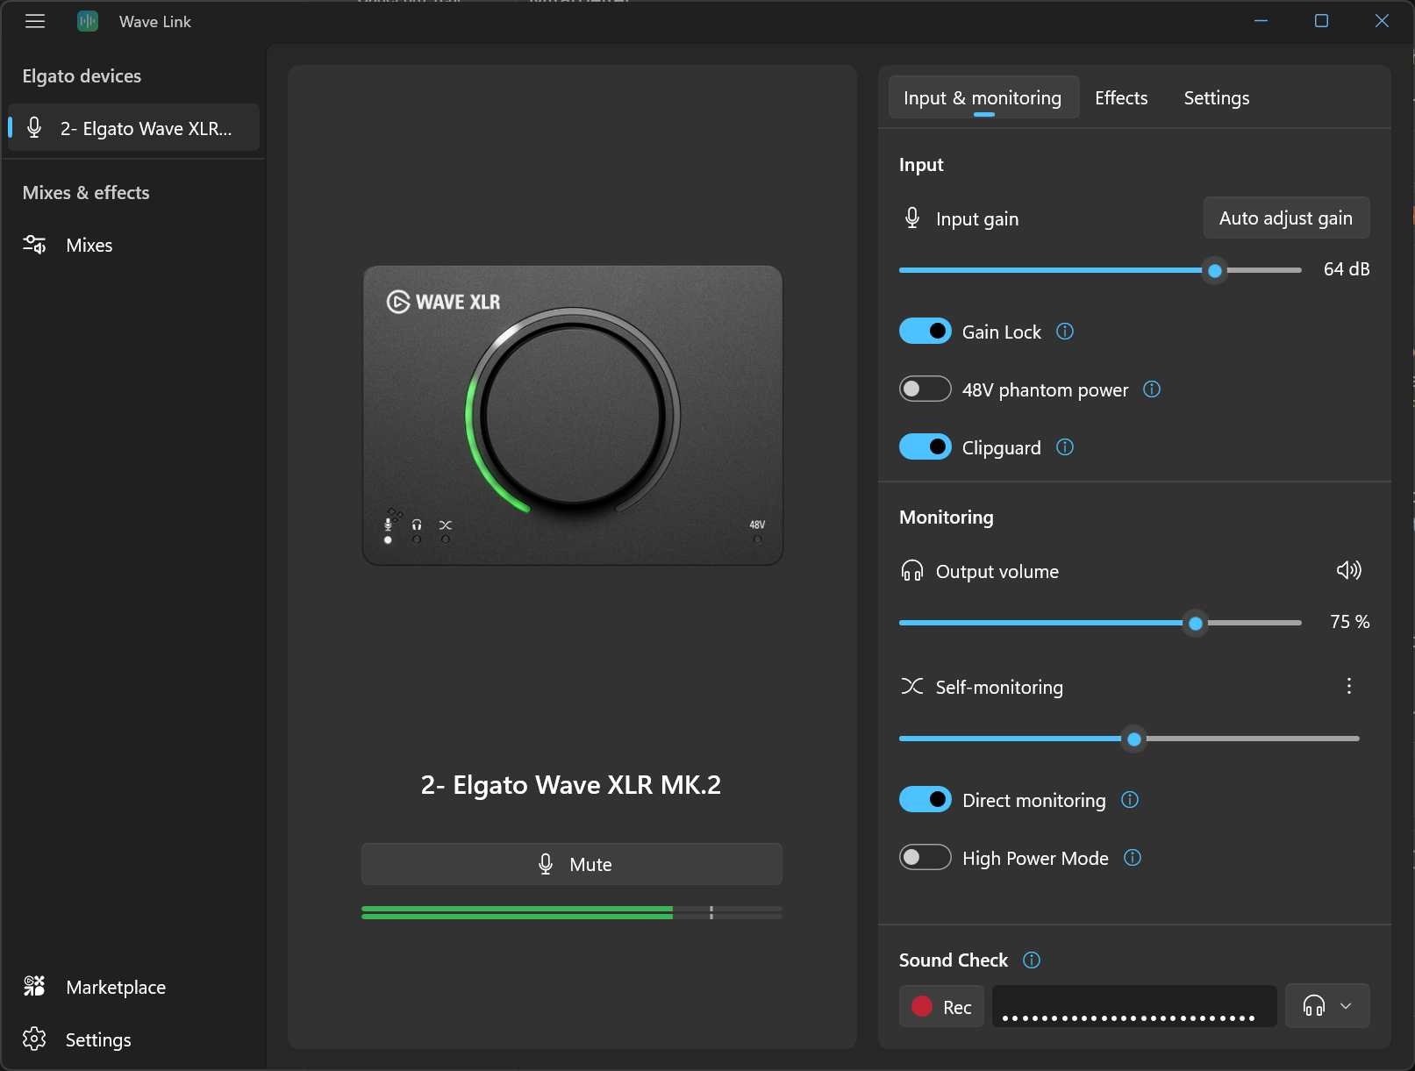
Task: Click the Wave Link app logo
Action: click(x=88, y=21)
